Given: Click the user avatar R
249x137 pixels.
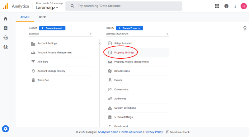Looking at the screenshot, I should coord(244,6).
